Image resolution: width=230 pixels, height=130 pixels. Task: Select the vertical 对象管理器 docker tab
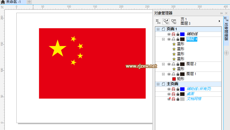[x=226, y=31]
